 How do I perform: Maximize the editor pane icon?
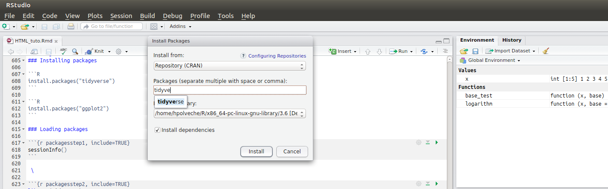(x=446, y=41)
